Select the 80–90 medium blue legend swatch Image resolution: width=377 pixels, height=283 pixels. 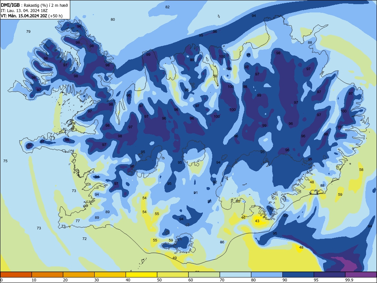coord(267,275)
